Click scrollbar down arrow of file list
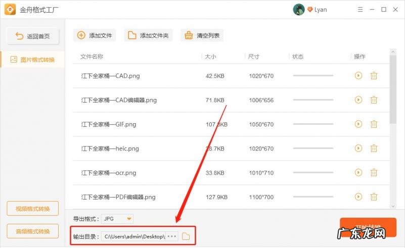The height and width of the screenshot is (248, 405). (x=393, y=206)
